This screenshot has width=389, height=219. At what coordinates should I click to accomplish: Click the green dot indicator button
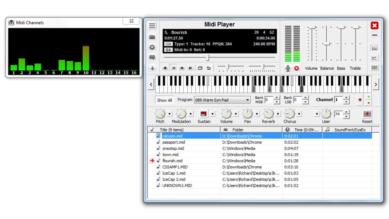click(x=369, y=97)
